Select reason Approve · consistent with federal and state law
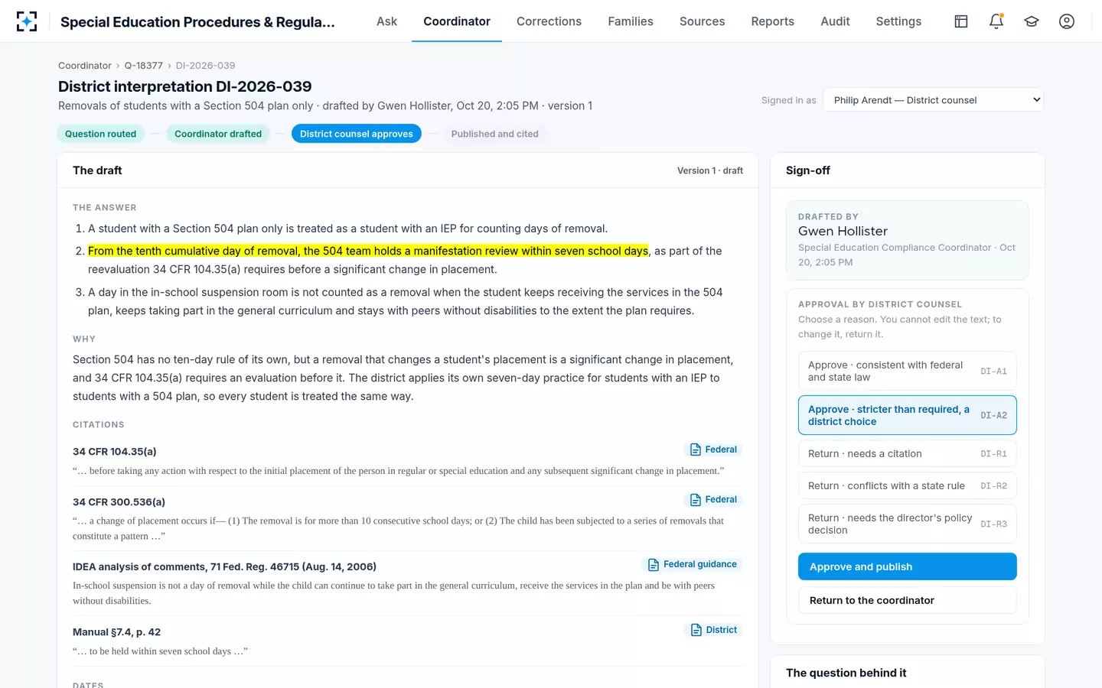The height and width of the screenshot is (688, 1102). 908,371
